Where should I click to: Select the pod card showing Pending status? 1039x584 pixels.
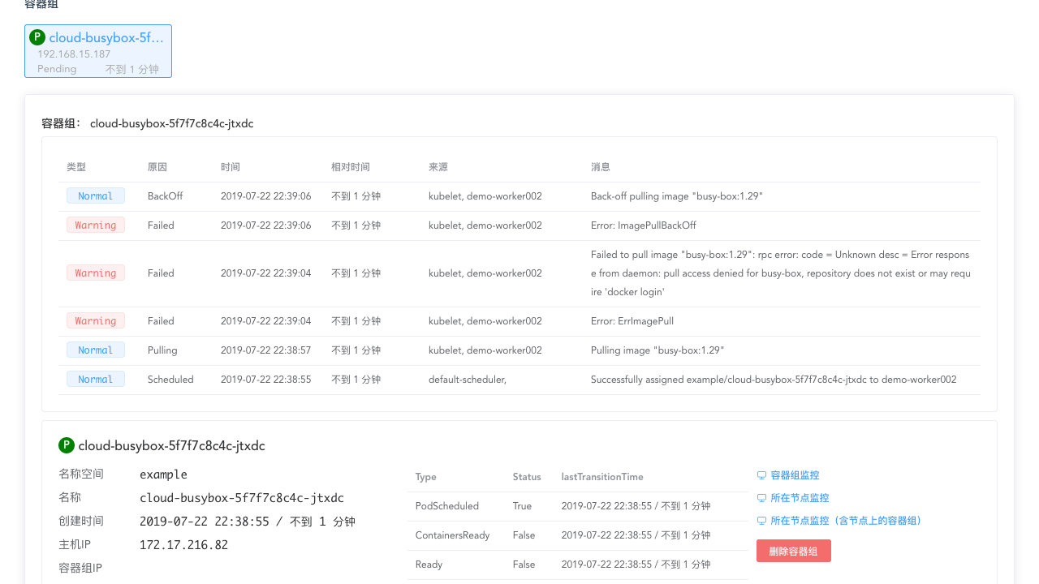[97, 51]
